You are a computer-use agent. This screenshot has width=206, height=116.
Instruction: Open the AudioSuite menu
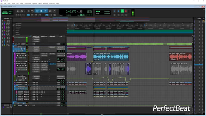[x=28, y=4]
